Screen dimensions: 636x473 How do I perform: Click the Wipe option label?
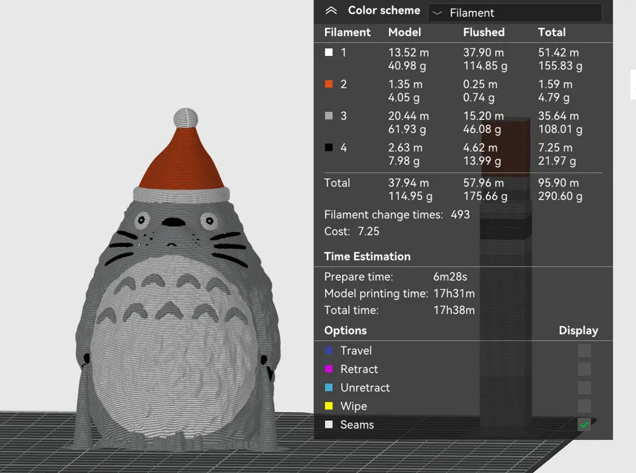click(353, 406)
